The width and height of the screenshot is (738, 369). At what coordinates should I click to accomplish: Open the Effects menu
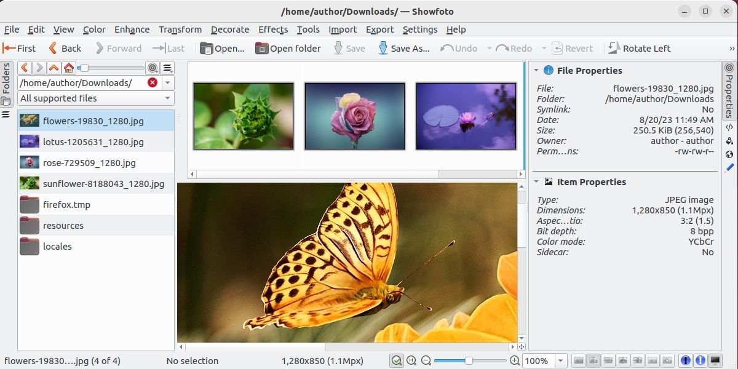(273, 30)
